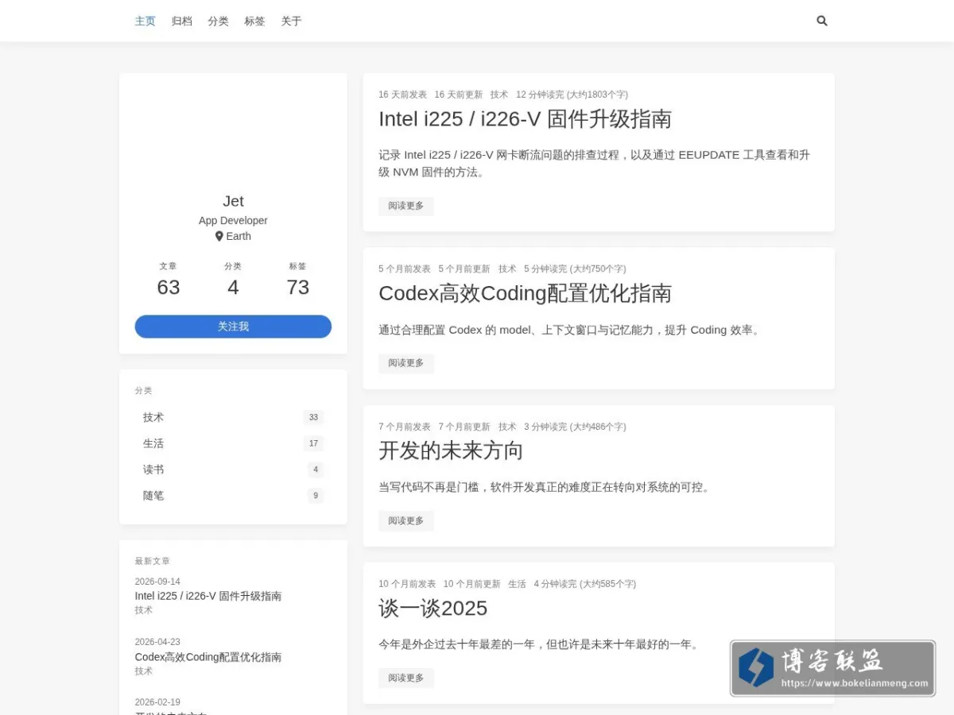
Task: Click the 文章 count 63 in profile
Action: (169, 287)
